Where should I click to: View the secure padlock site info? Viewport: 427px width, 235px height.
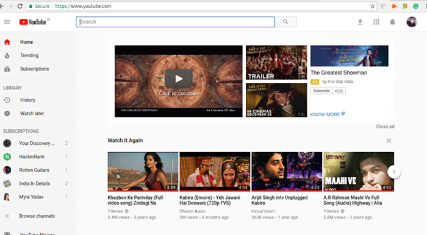[x=30, y=6]
